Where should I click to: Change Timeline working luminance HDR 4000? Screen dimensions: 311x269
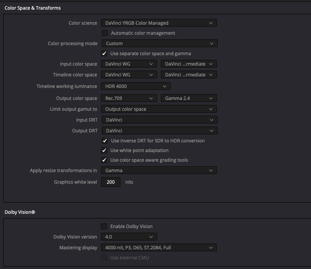(x=135, y=86)
